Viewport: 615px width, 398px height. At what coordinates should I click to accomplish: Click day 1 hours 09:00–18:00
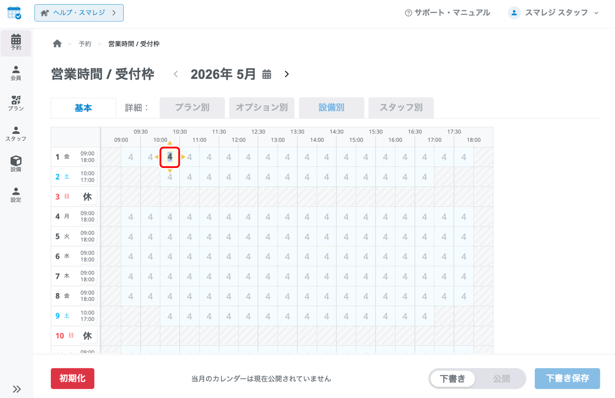[x=87, y=157]
